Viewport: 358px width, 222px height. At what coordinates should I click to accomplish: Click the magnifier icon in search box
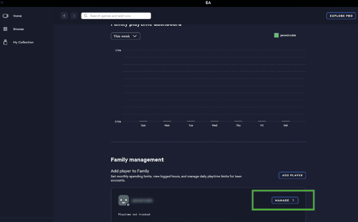[x=86, y=16]
